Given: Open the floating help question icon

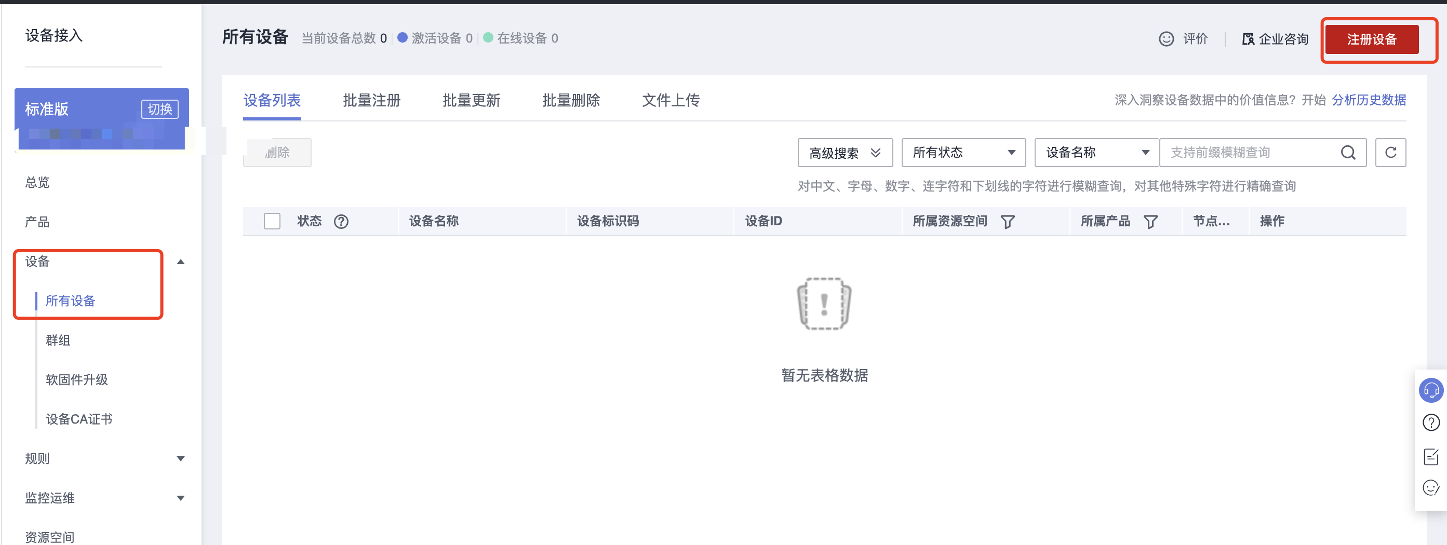Looking at the screenshot, I should [x=1431, y=422].
